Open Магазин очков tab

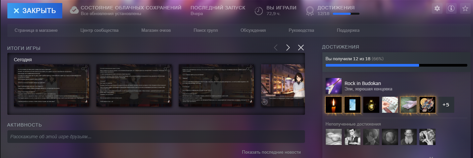[x=156, y=30]
